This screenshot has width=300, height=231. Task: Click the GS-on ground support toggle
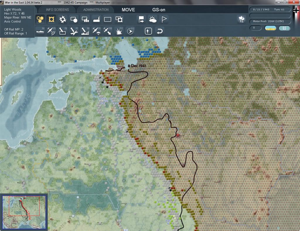tap(158, 10)
